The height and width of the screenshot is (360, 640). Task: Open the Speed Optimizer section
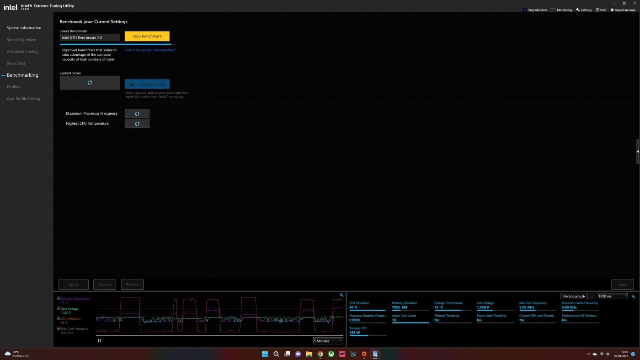(21, 40)
